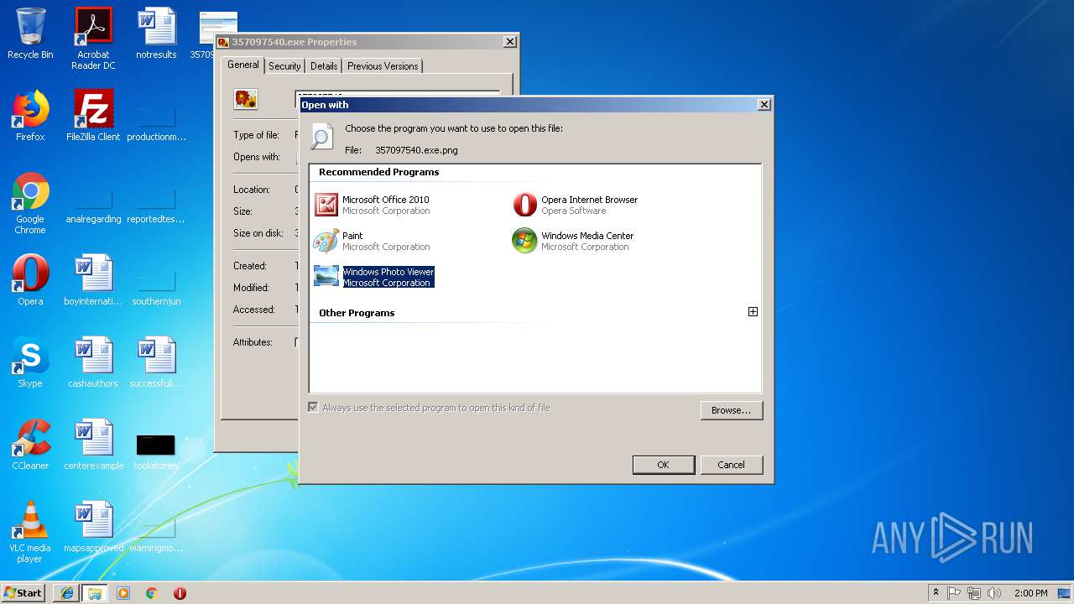Open the volume speaker tray icon
Screen dimensions: 1074x604
(x=994, y=593)
